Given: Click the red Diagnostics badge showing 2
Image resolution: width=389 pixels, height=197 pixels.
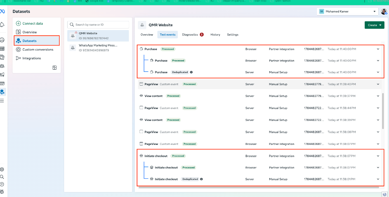Looking at the screenshot, I should coord(201,35).
